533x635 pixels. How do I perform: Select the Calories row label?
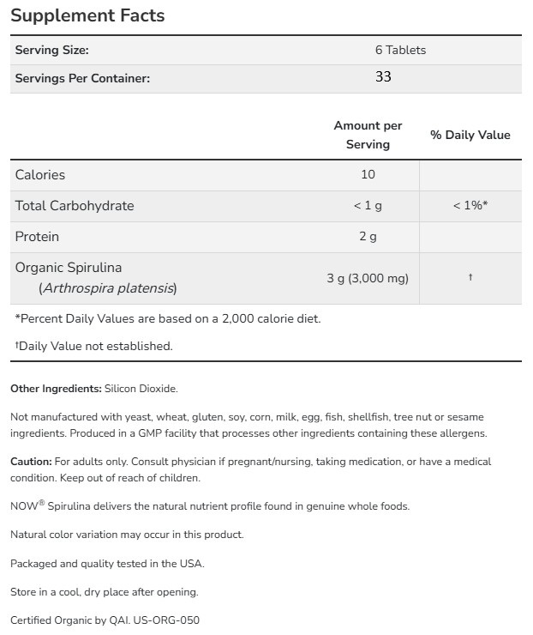[40, 175]
